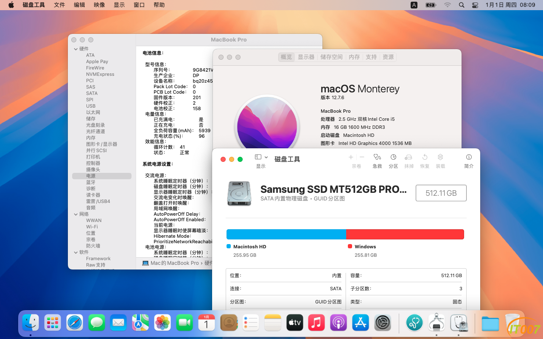Toggle the Wi-Fi status icon in menu bar
The width and height of the screenshot is (543, 339).
point(447,5)
